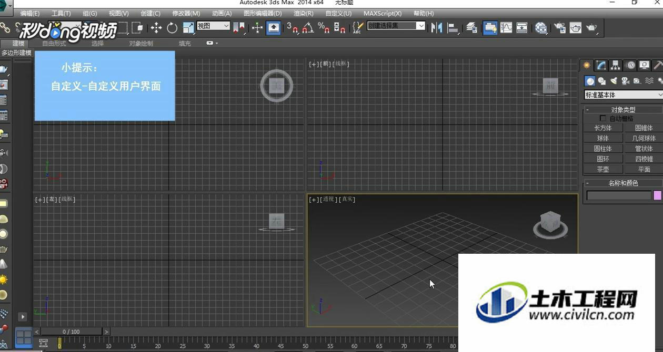Toggle Angle Snap icon
The image size is (663, 352).
point(308,28)
